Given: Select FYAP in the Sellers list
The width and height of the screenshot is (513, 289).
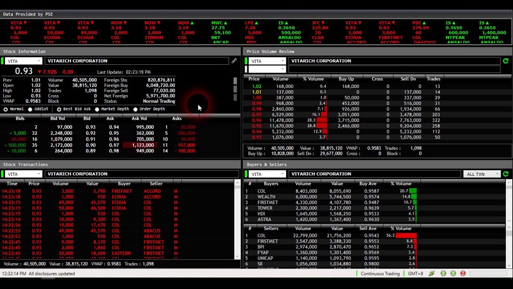Looking at the screenshot, I should pos(263,253).
